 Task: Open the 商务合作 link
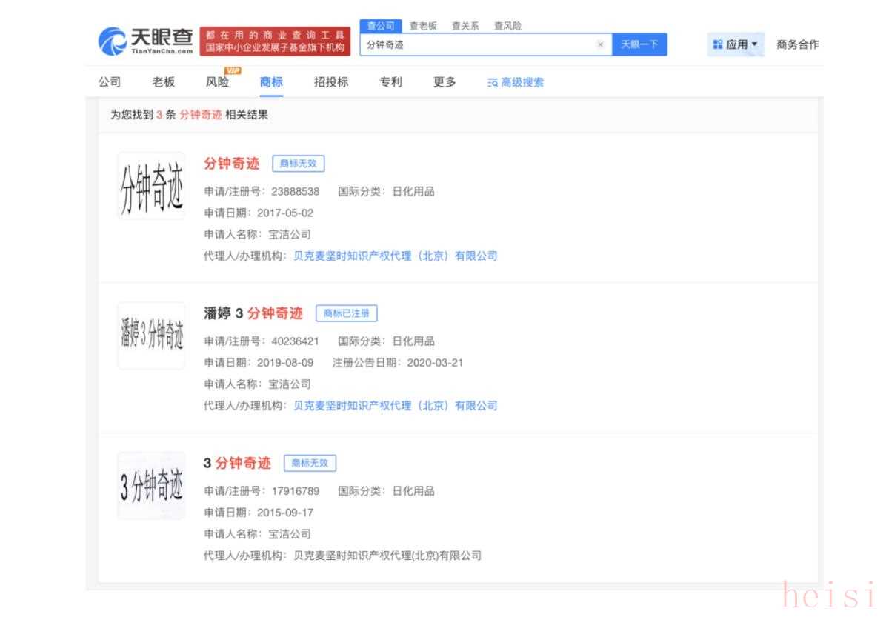click(x=798, y=44)
